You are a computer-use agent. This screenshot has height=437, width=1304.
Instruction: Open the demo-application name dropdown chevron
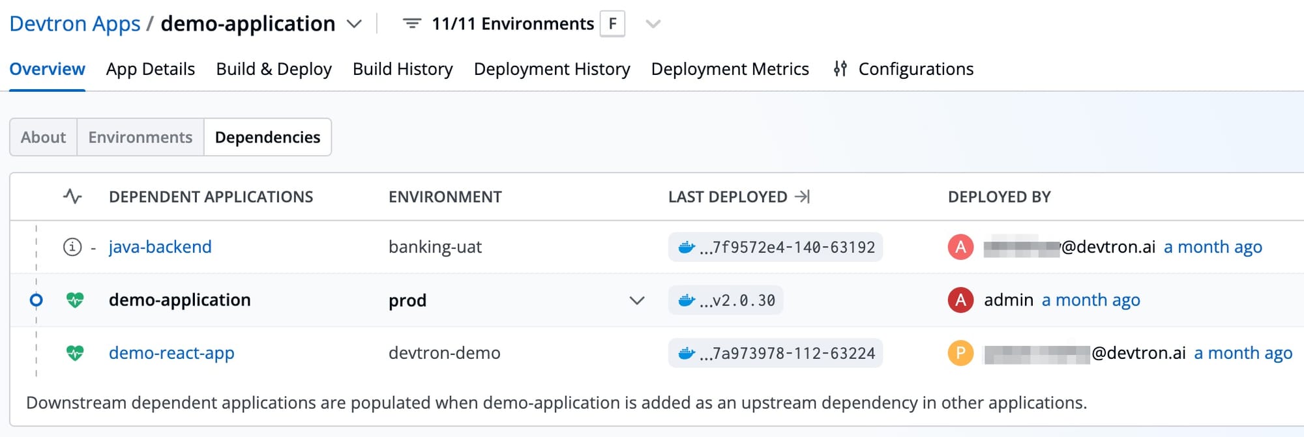pyautogui.click(x=354, y=24)
